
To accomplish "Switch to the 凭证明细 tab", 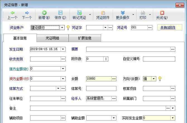I will (52, 38).
